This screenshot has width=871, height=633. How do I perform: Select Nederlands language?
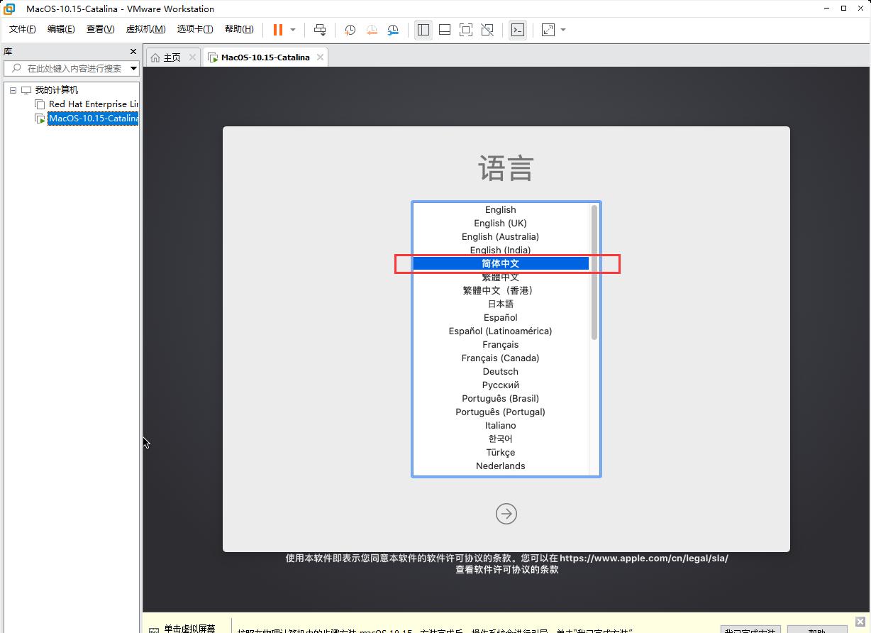(501, 466)
